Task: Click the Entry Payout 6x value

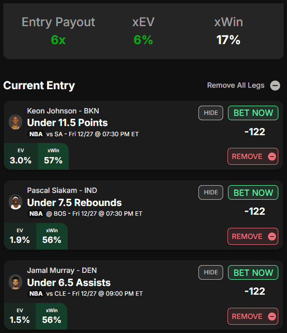Action: point(58,40)
